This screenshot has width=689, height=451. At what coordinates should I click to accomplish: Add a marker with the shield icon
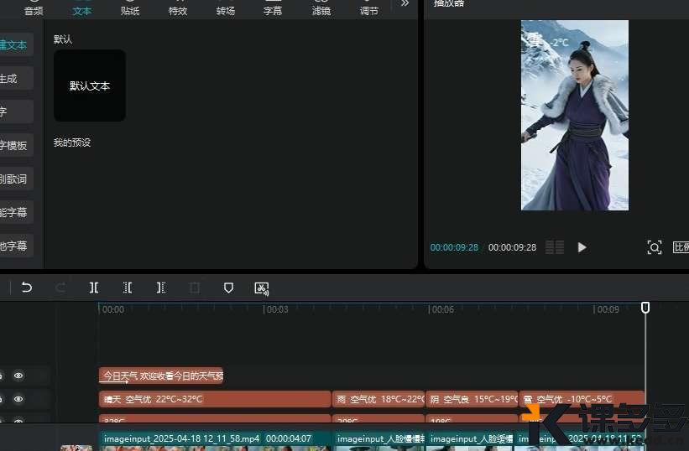tap(228, 288)
